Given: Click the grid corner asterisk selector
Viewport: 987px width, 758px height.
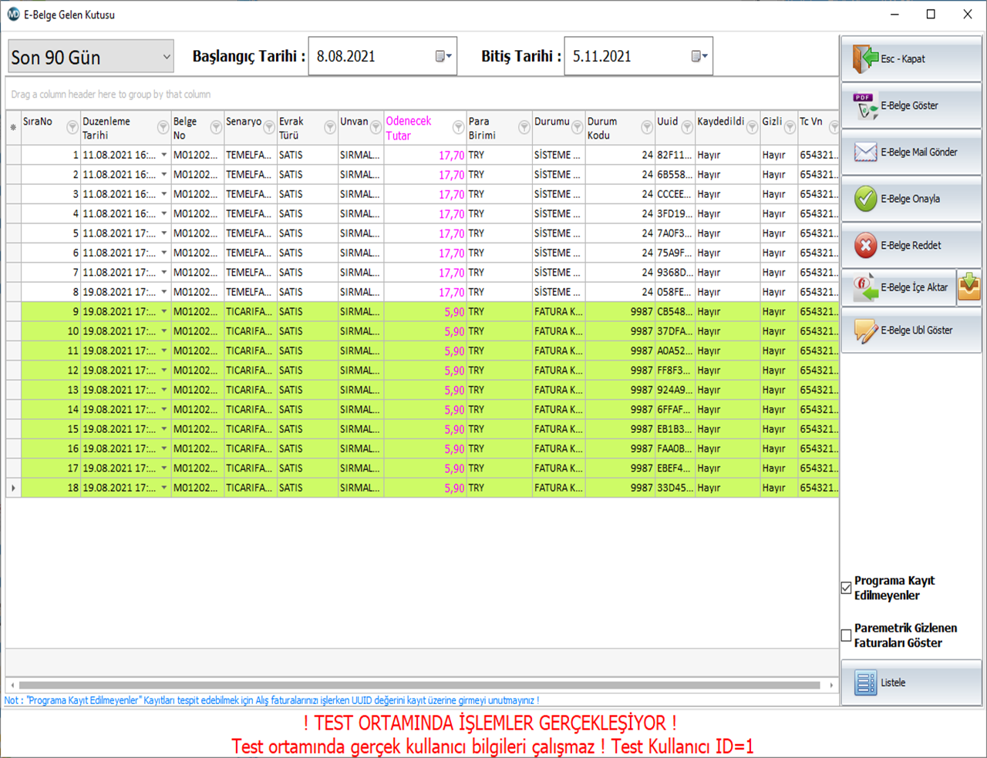Looking at the screenshot, I should pyautogui.click(x=13, y=127).
